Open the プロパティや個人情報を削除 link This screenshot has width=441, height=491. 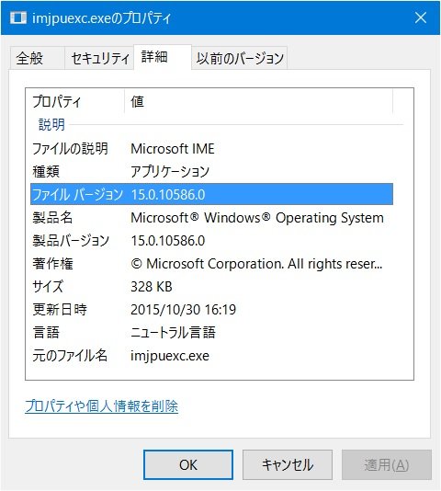[101, 406]
